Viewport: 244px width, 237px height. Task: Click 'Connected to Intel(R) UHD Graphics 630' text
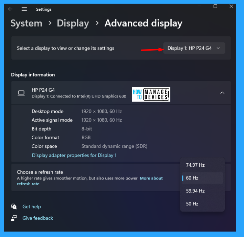88,96
